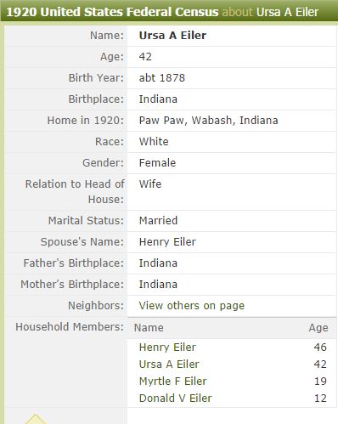Image resolution: width=338 pixels, height=424 pixels.
Task: Click the Age column header in household table
Action: (318, 328)
